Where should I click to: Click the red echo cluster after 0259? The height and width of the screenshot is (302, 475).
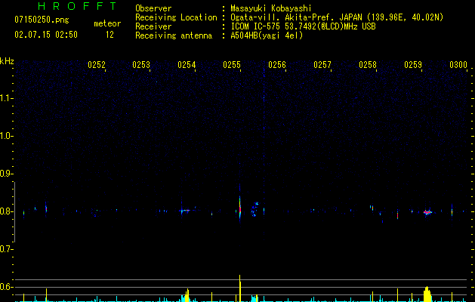tap(427, 212)
